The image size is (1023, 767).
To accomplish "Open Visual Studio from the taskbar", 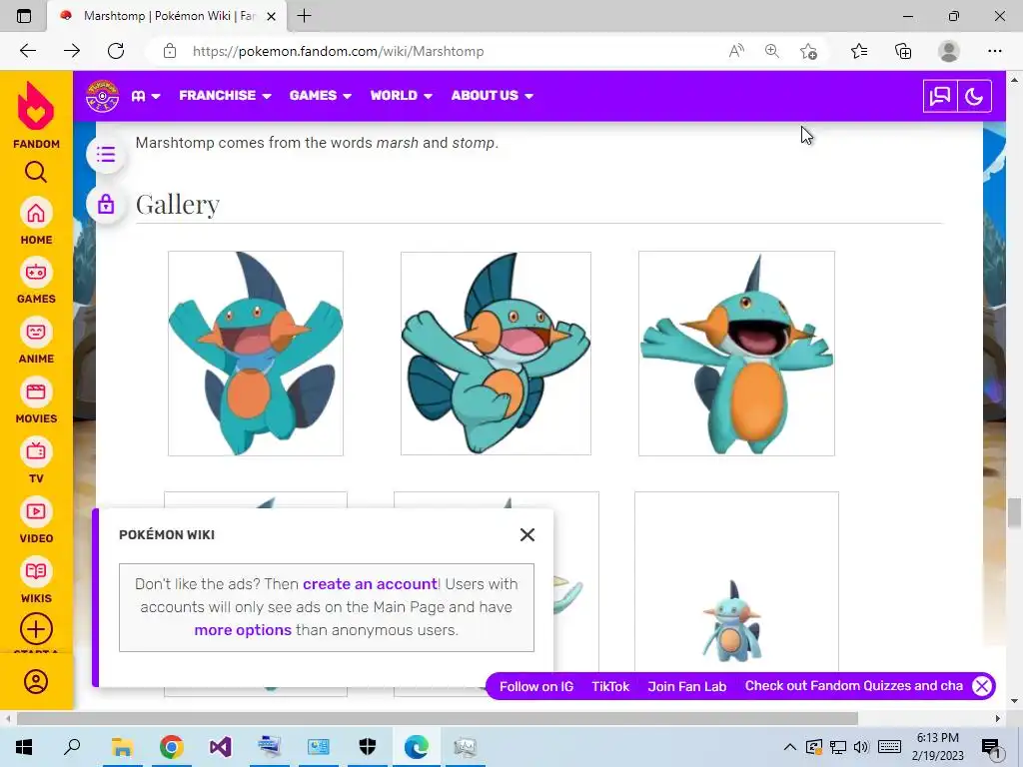I will [x=220, y=747].
